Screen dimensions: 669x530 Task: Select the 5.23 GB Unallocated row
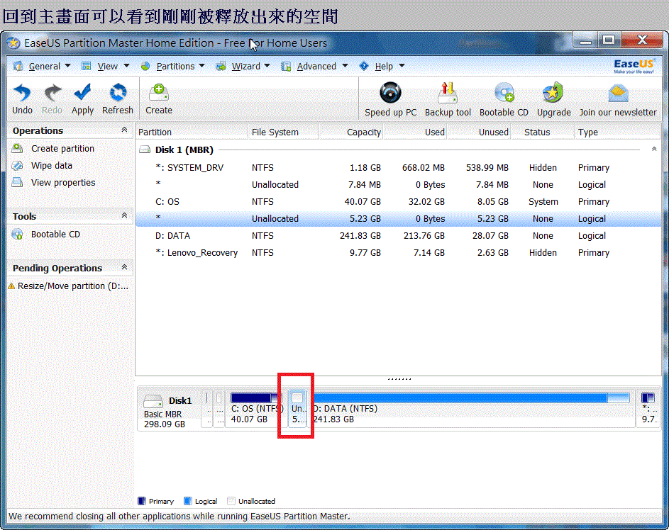coord(398,218)
